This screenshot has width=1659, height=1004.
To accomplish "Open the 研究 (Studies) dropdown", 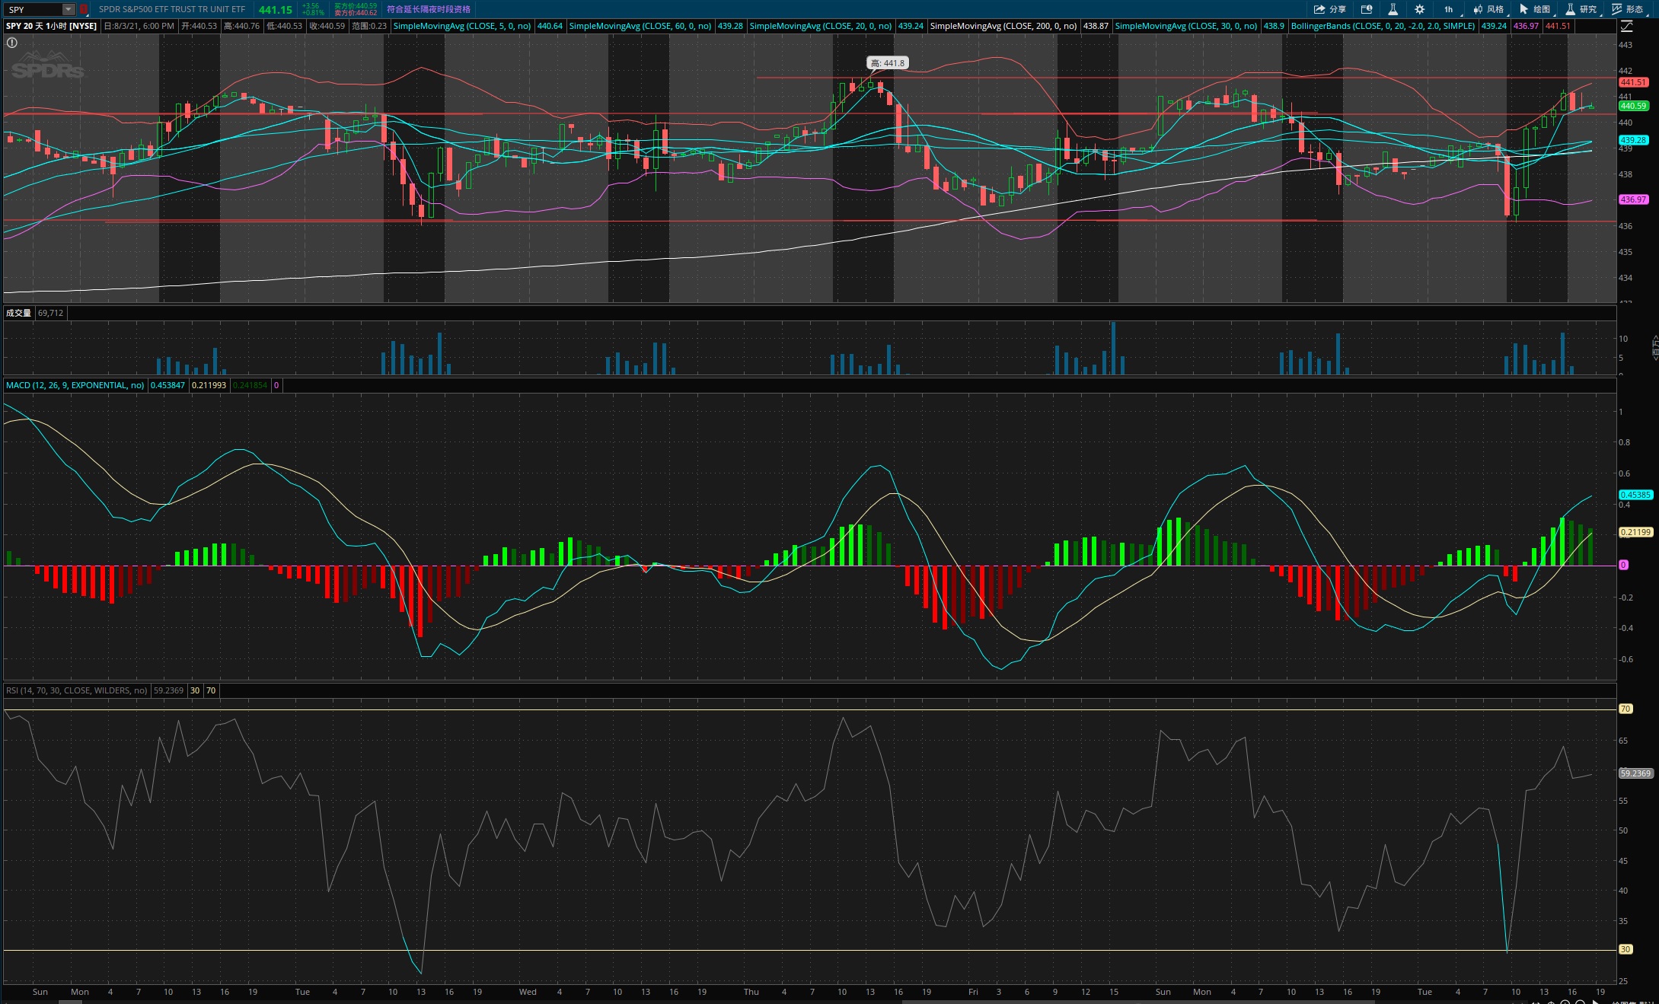I will (x=1581, y=9).
